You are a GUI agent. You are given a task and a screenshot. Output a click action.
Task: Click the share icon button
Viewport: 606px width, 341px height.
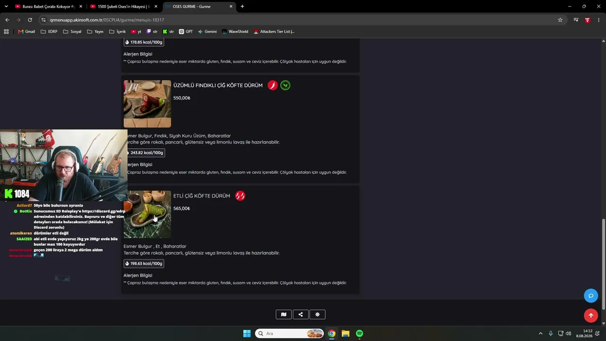click(x=301, y=314)
